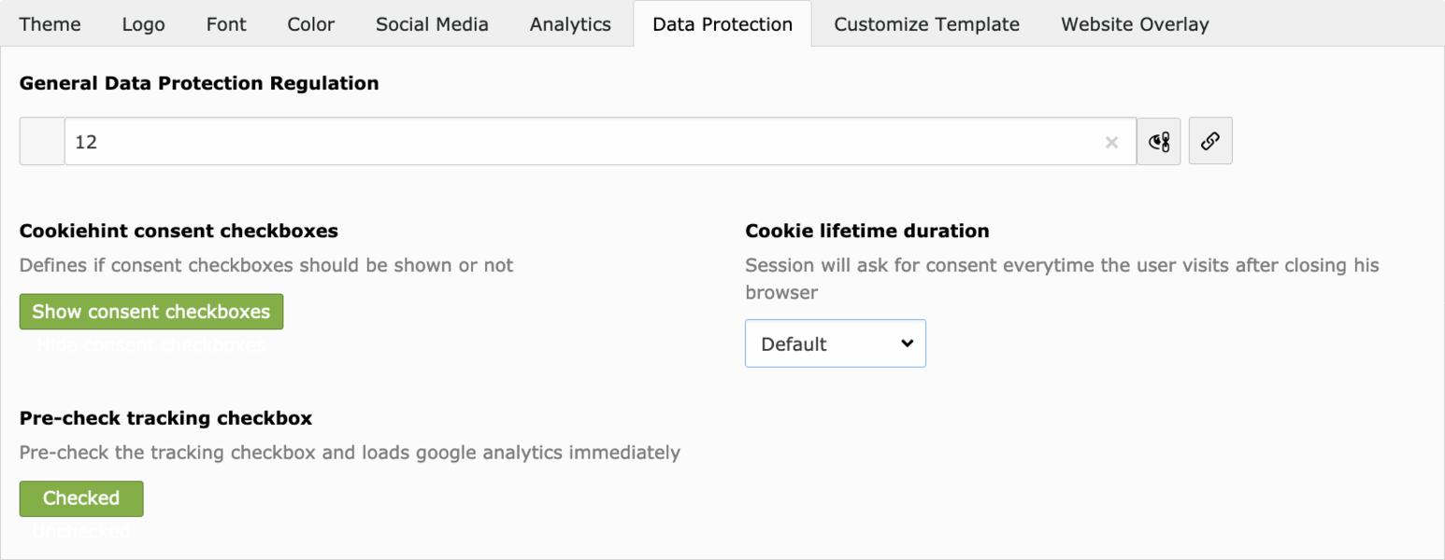The width and height of the screenshot is (1445, 560).
Task: Open the Customize Template tab
Action: 926,24
